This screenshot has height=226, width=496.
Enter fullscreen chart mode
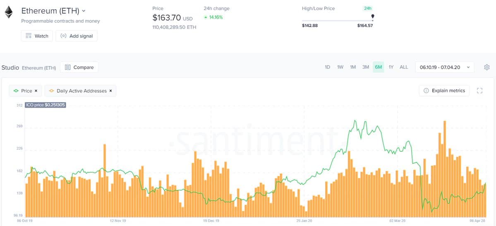pos(479,91)
